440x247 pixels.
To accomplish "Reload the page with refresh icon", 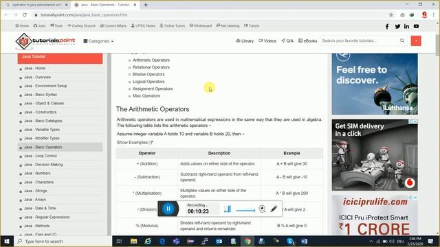I will (x=25, y=15).
